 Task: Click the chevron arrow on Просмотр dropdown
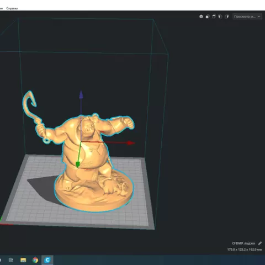click(259, 17)
